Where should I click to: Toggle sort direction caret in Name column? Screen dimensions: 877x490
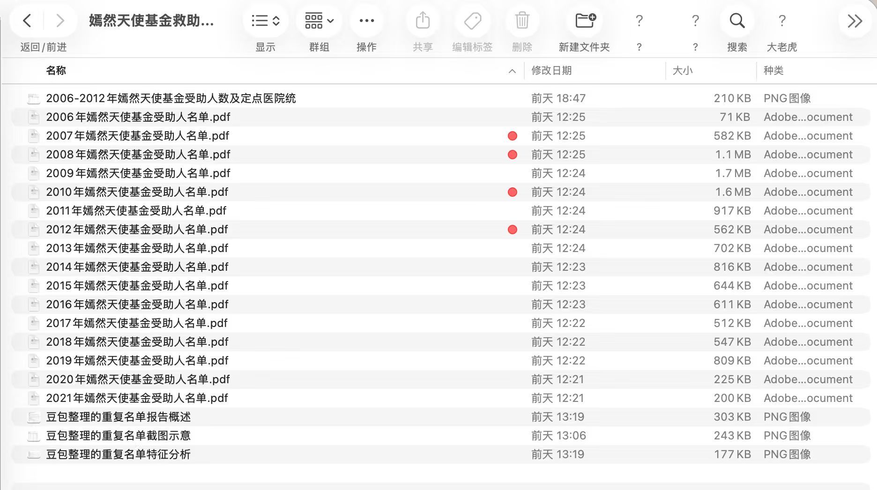point(512,71)
